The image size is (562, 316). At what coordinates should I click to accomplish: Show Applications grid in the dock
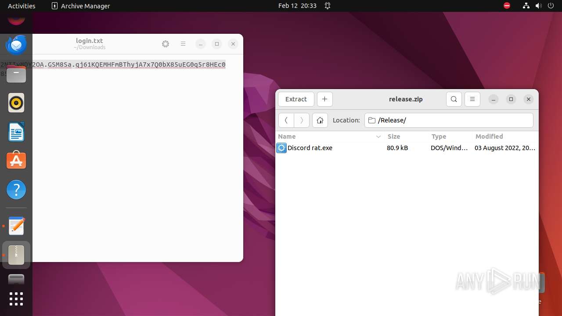click(16, 299)
